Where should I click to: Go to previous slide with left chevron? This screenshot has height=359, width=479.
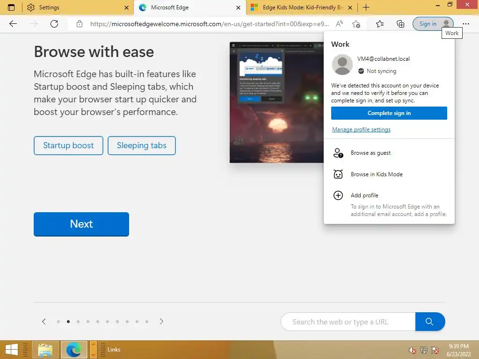tap(44, 322)
